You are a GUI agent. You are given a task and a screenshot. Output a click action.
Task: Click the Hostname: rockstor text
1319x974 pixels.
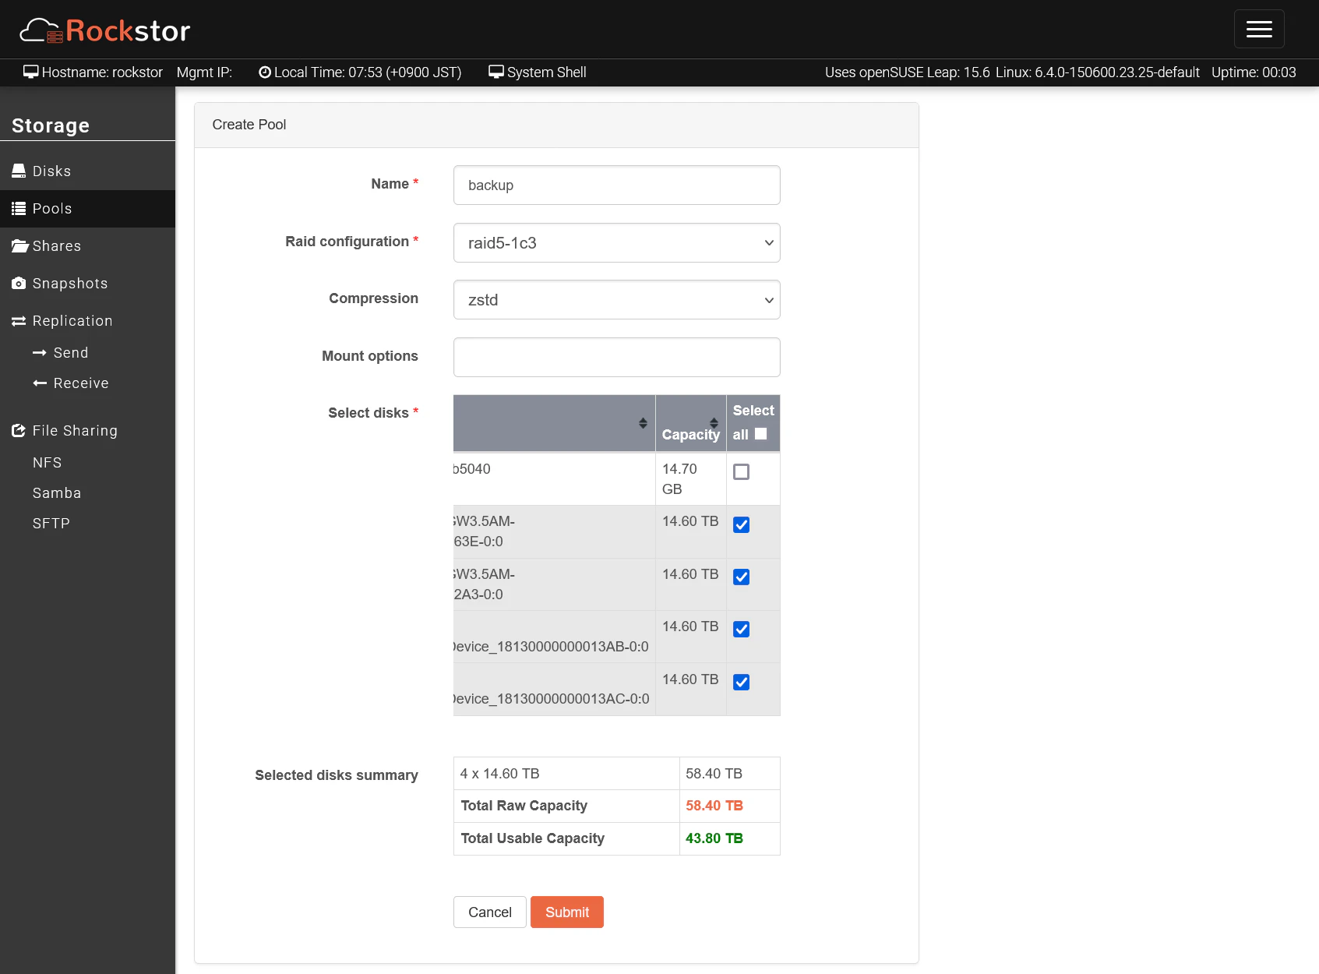[x=102, y=72]
